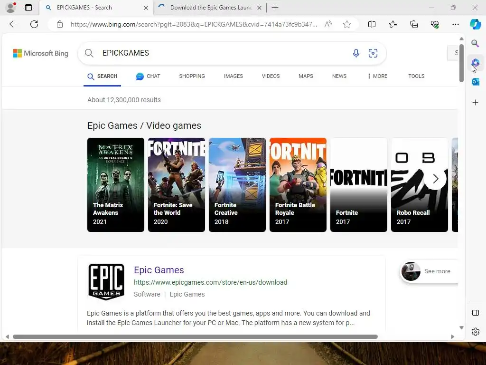Click the scroll left arrow

(8, 337)
